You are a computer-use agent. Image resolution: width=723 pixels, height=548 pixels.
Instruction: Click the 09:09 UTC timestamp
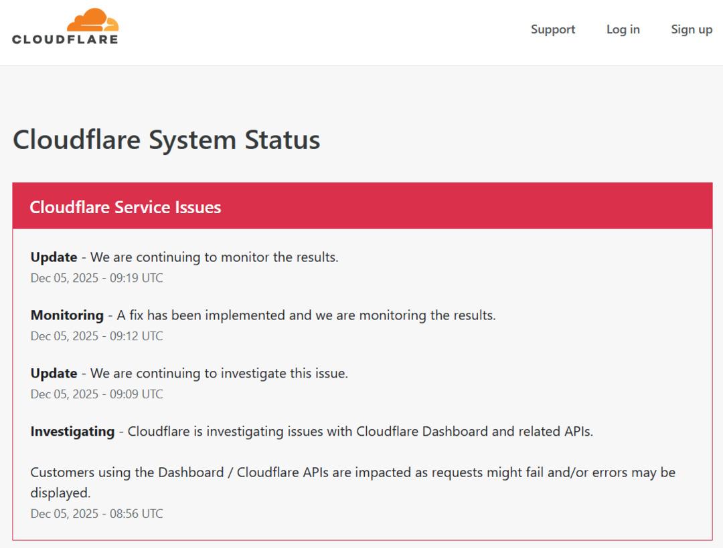96,394
